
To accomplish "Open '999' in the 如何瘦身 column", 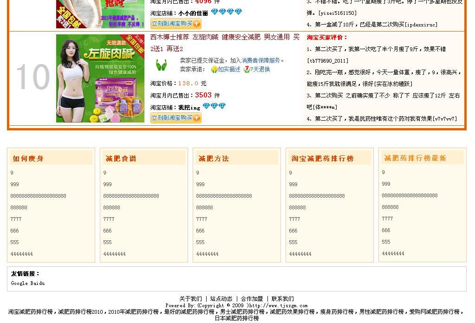I will (14, 184).
